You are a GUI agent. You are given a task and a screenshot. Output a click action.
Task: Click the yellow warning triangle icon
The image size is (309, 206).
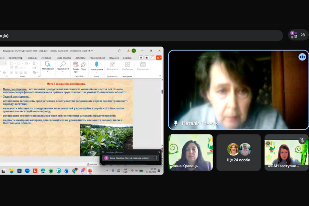[x=128, y=51]
